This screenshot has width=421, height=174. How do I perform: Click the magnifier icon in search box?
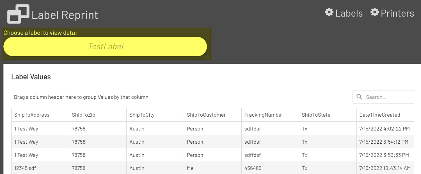click(359, 97)
